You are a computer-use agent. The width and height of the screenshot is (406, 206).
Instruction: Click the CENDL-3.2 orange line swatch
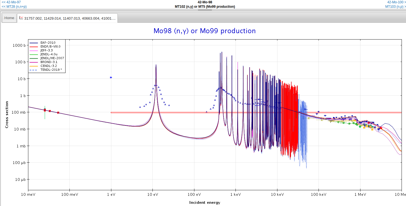click(x=34, y=66)
